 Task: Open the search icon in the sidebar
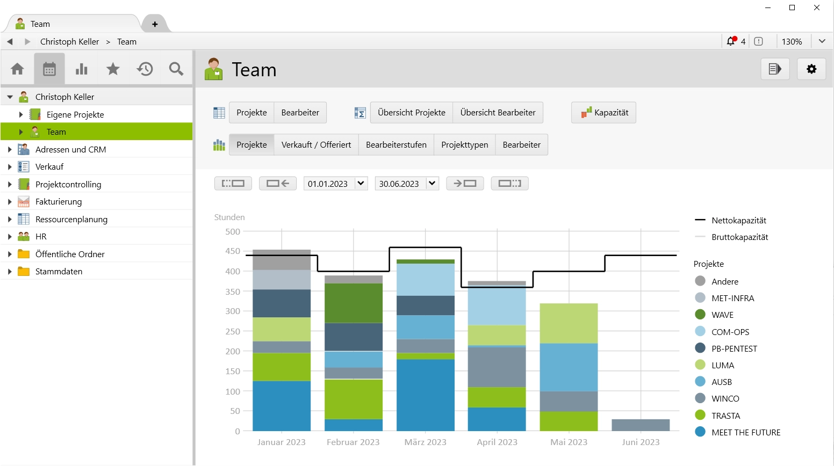pos(176,68)
